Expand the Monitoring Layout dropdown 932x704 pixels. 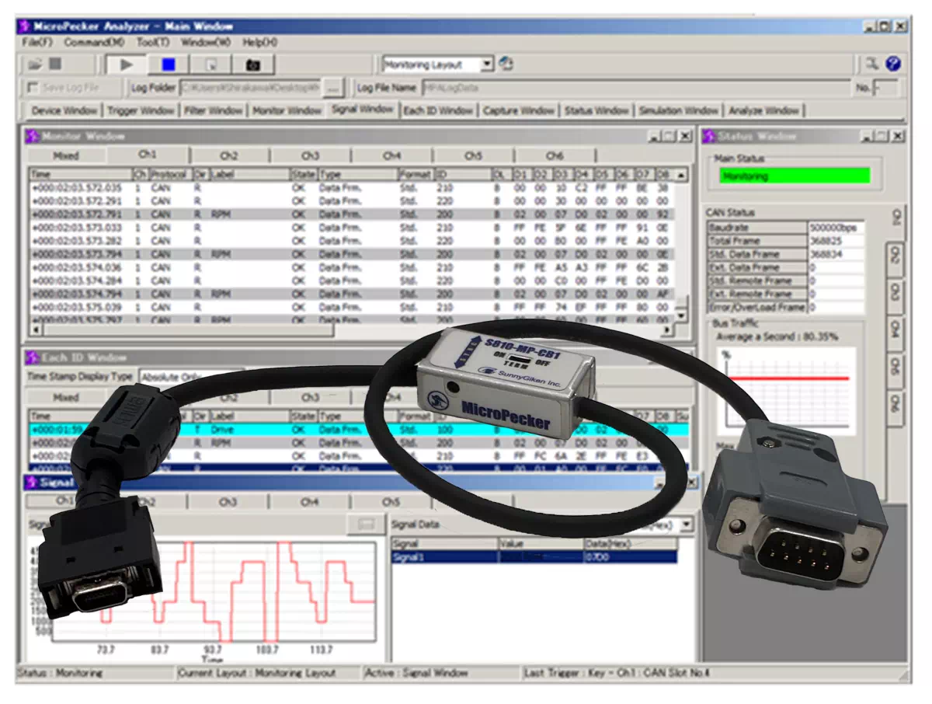point(486,64)
